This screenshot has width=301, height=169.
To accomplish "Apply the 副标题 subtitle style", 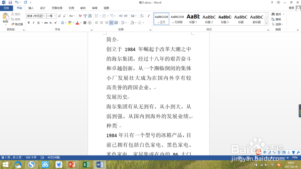I will (257, 19).
